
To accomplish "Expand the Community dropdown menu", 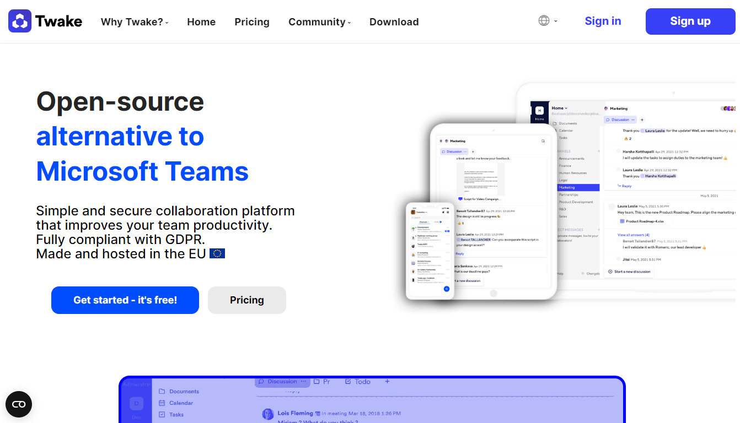I will click(x=320, y=22).
